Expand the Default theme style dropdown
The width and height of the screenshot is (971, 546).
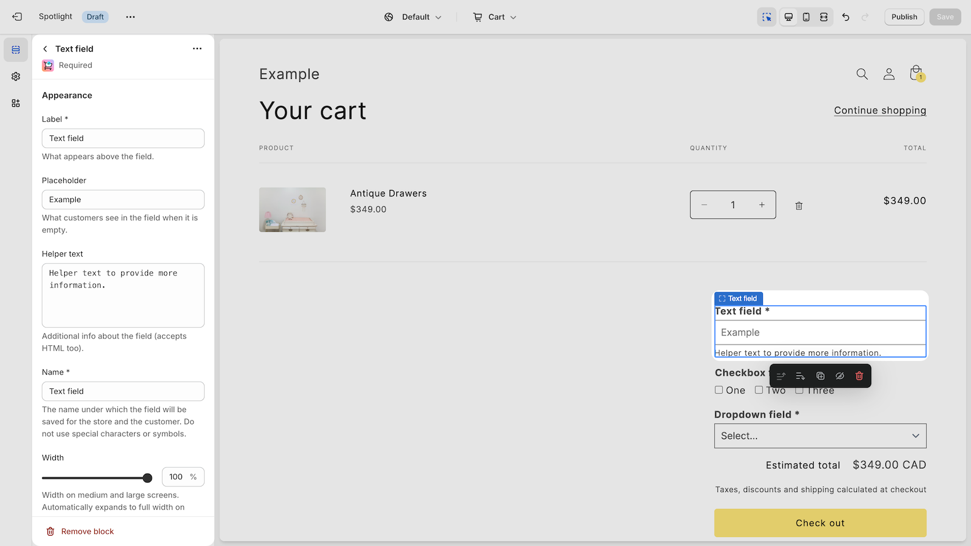point(413,17)
